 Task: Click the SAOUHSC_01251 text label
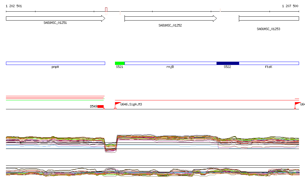[x=55, y=23]
